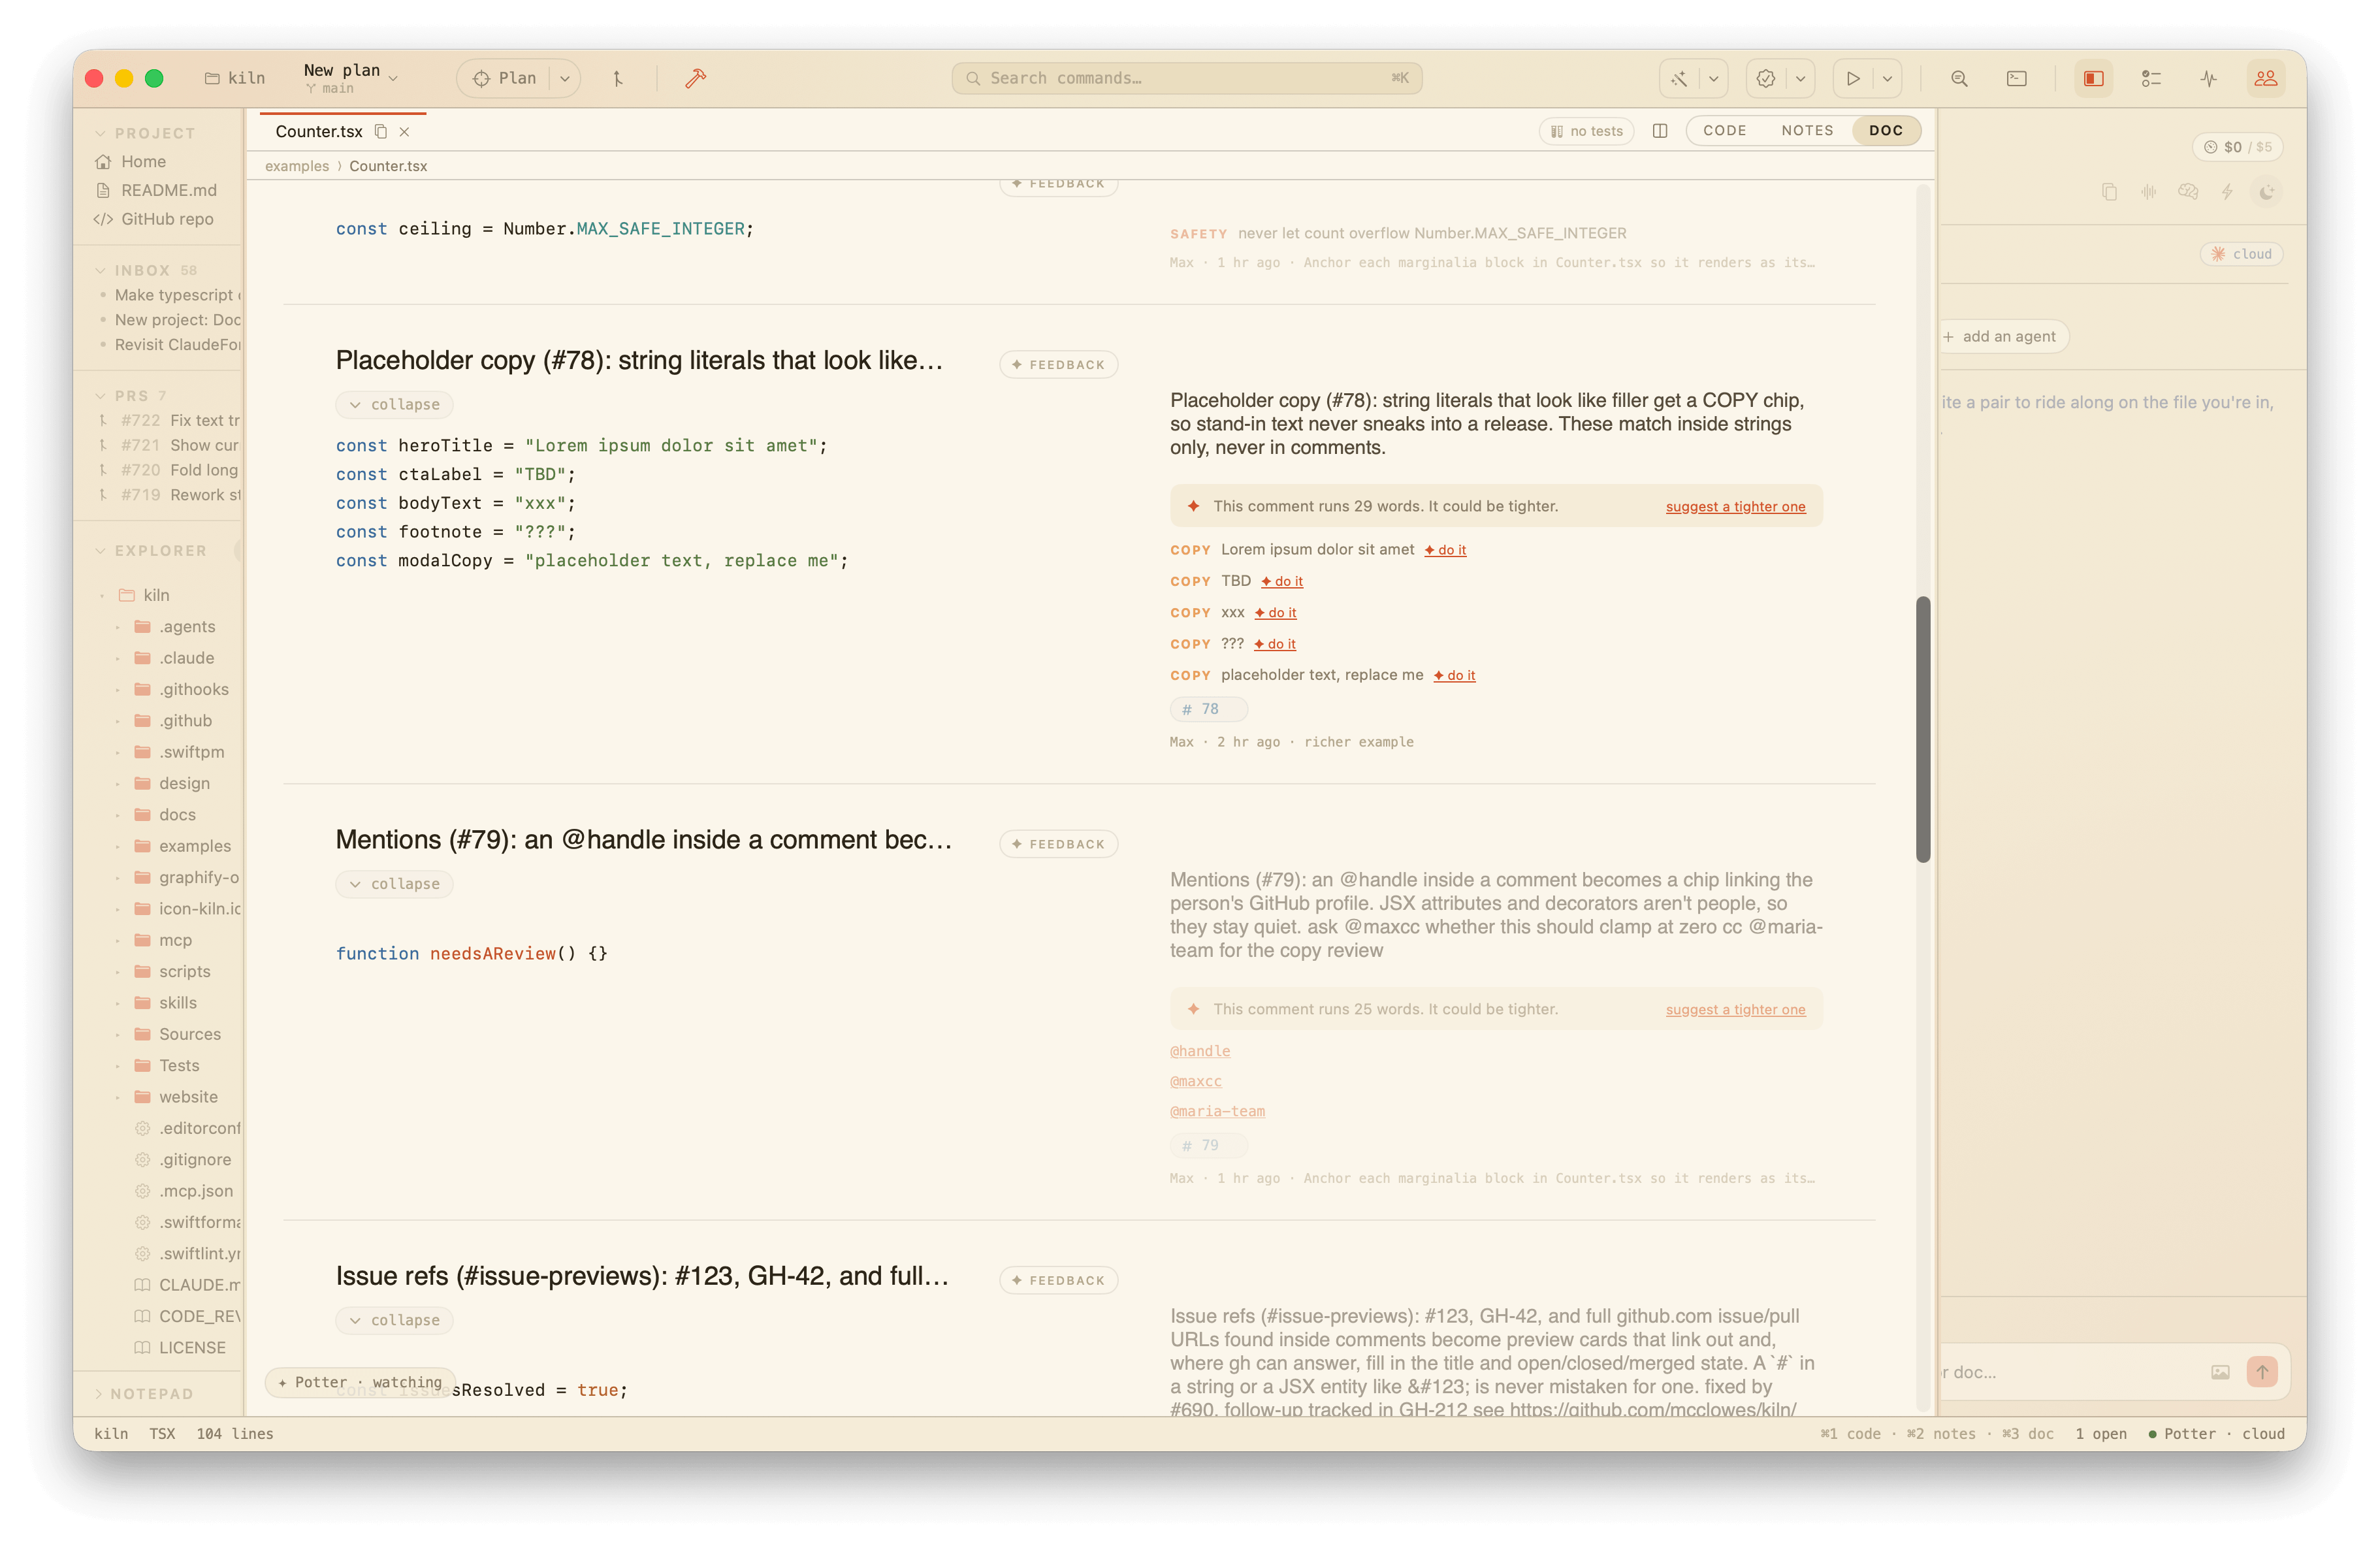The image size is (2380, 1548).
Task: Click do it for TBD copy
Action: pos(1282,581)
